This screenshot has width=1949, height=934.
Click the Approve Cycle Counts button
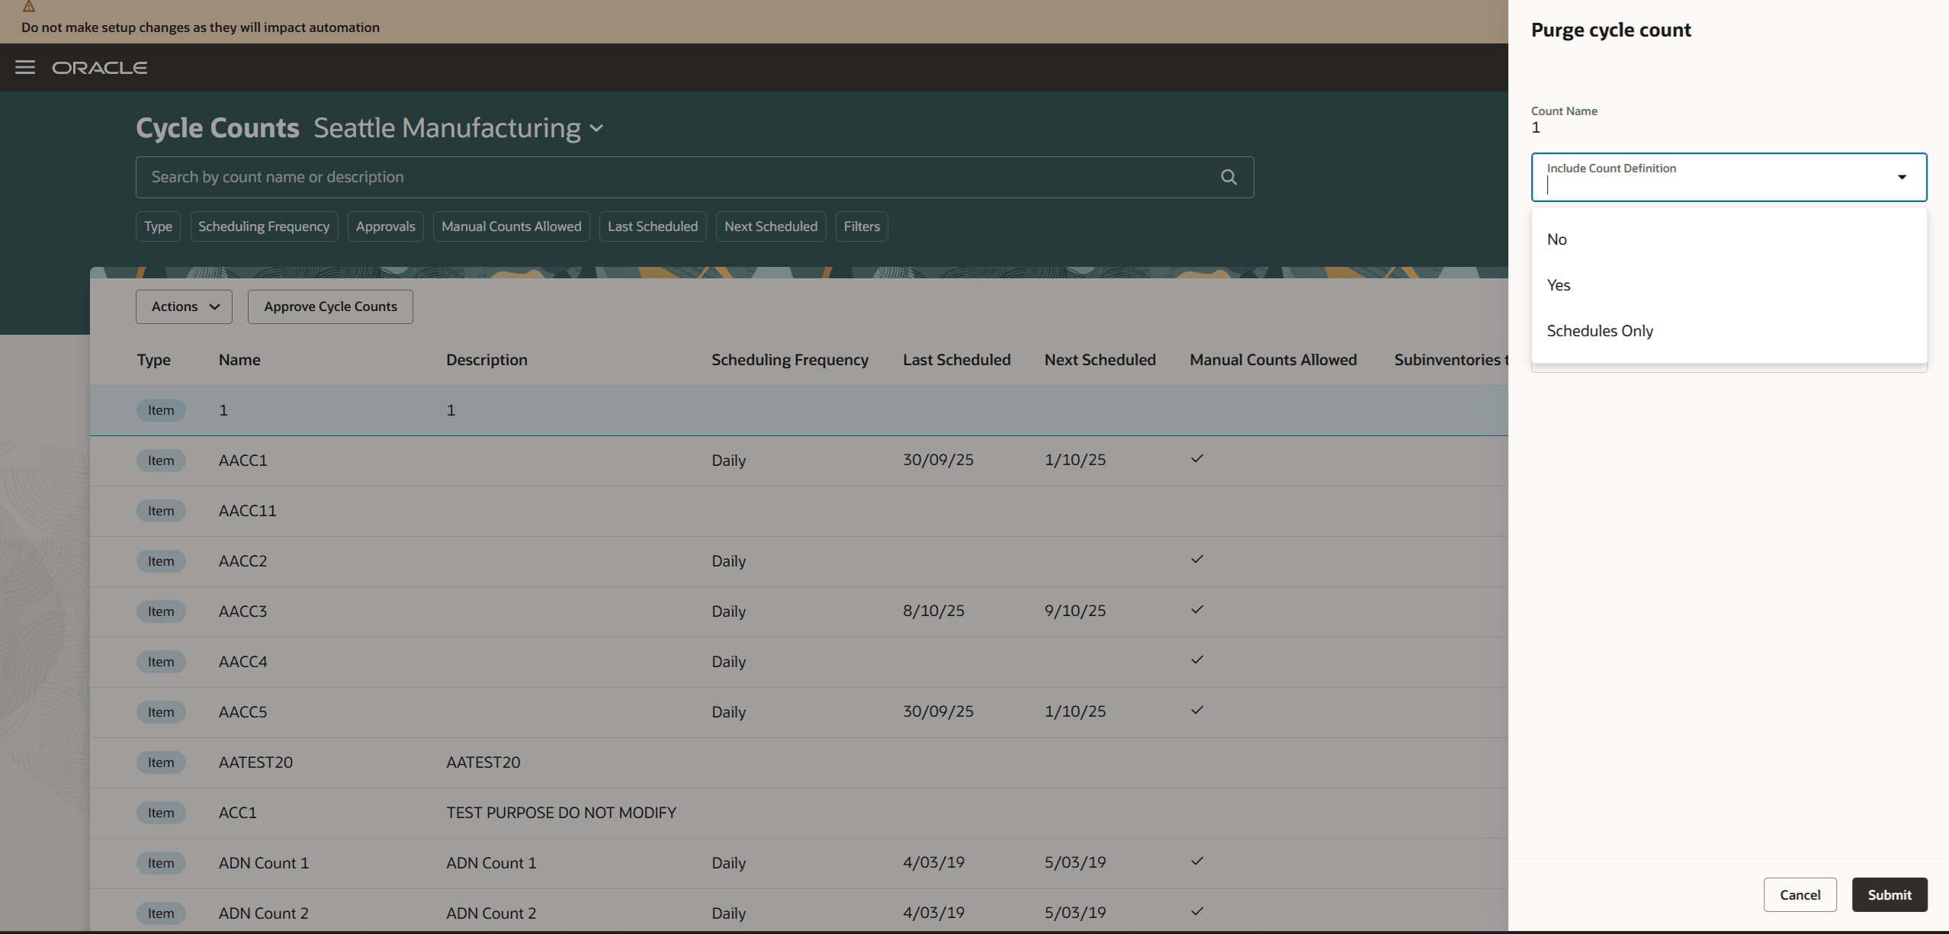[x=330, y=307]
